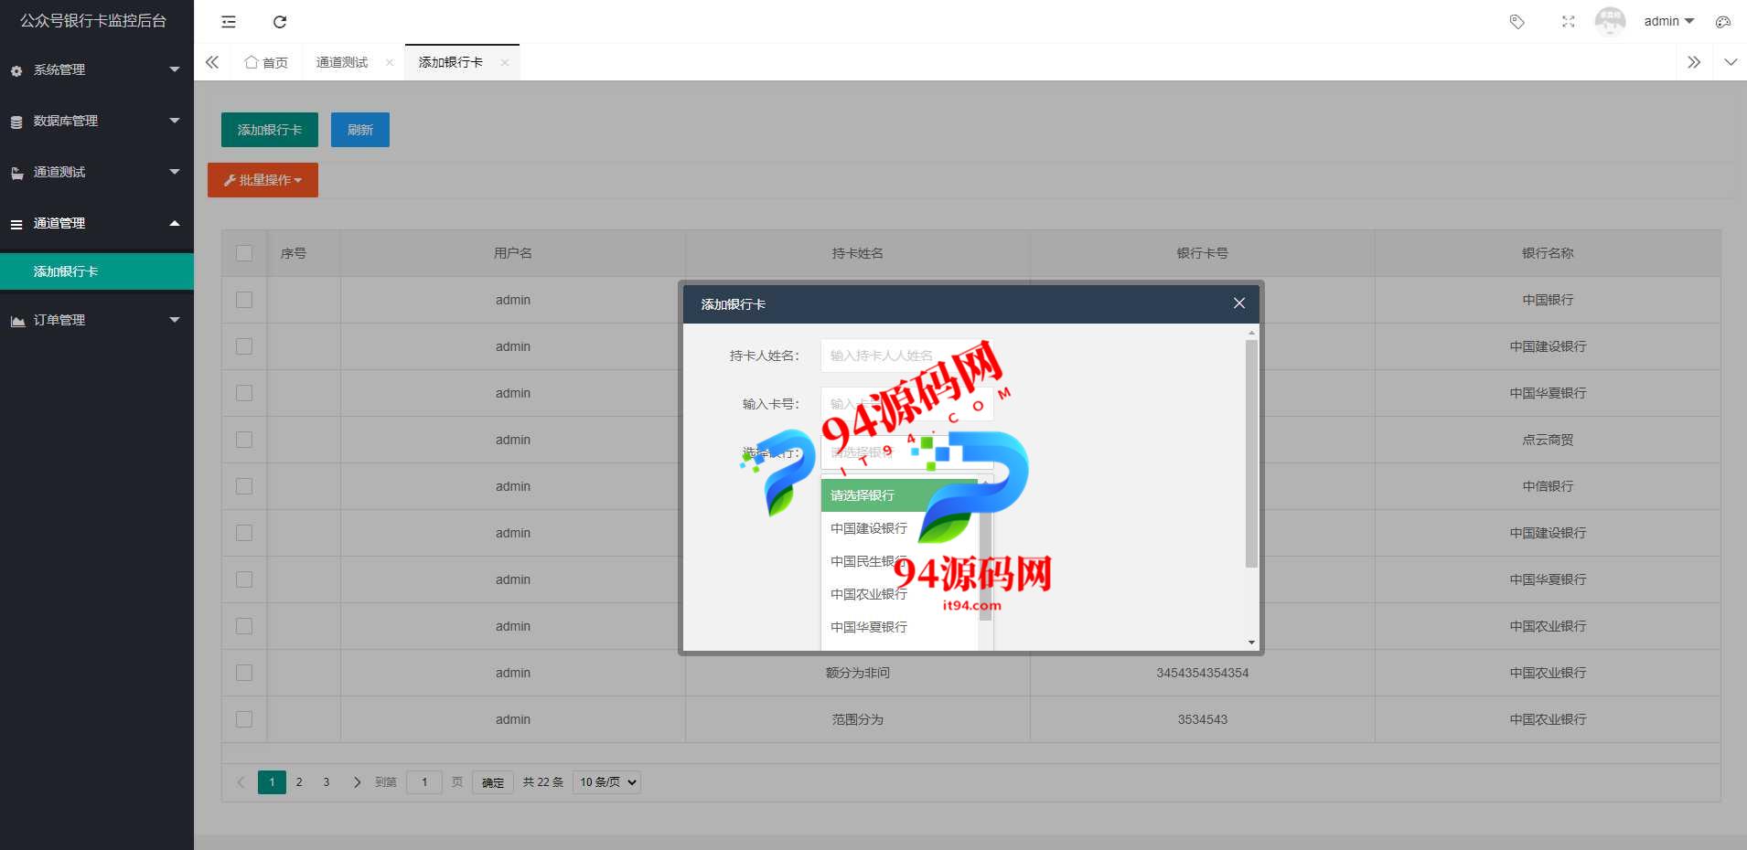Select 添加银行卡 sidebar submenu item

tap(97, 271)
